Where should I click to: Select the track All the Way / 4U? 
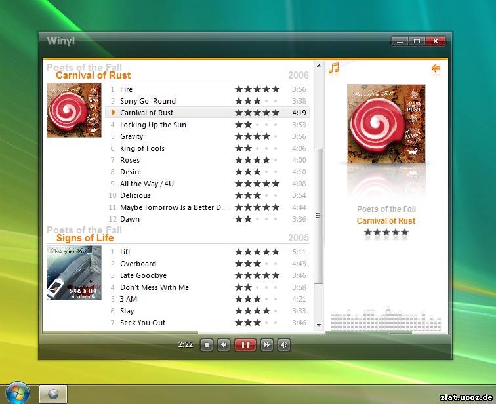(207, 184)
